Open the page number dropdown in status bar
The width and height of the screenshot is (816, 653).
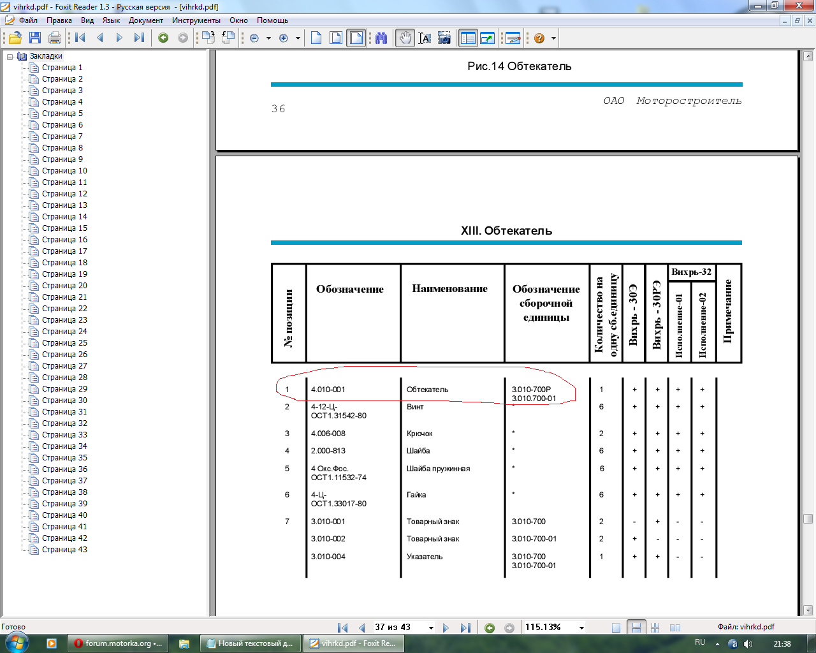[x=431, y=627]
